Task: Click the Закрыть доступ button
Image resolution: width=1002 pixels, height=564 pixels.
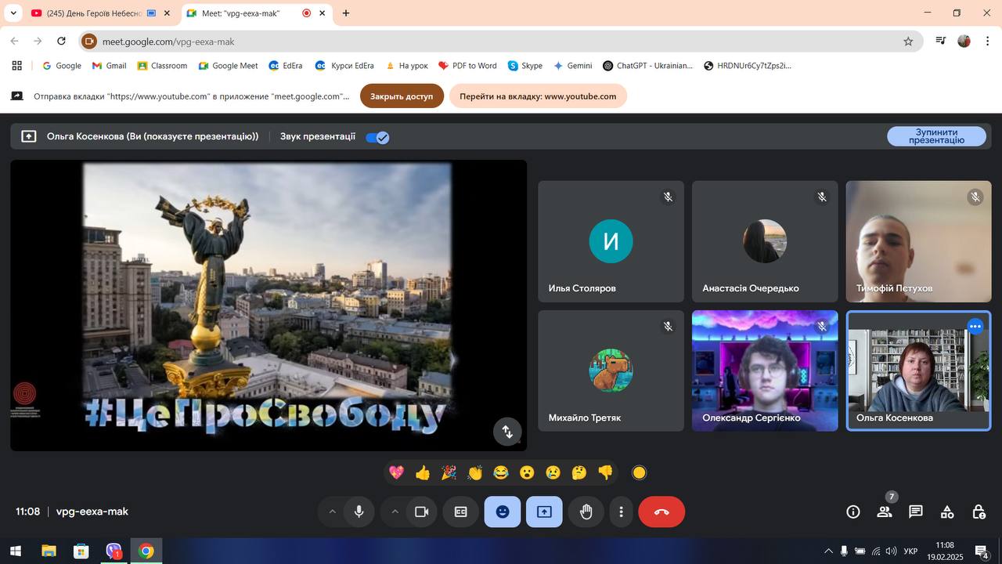Action: pyautogui.click(x=402, y=96)
